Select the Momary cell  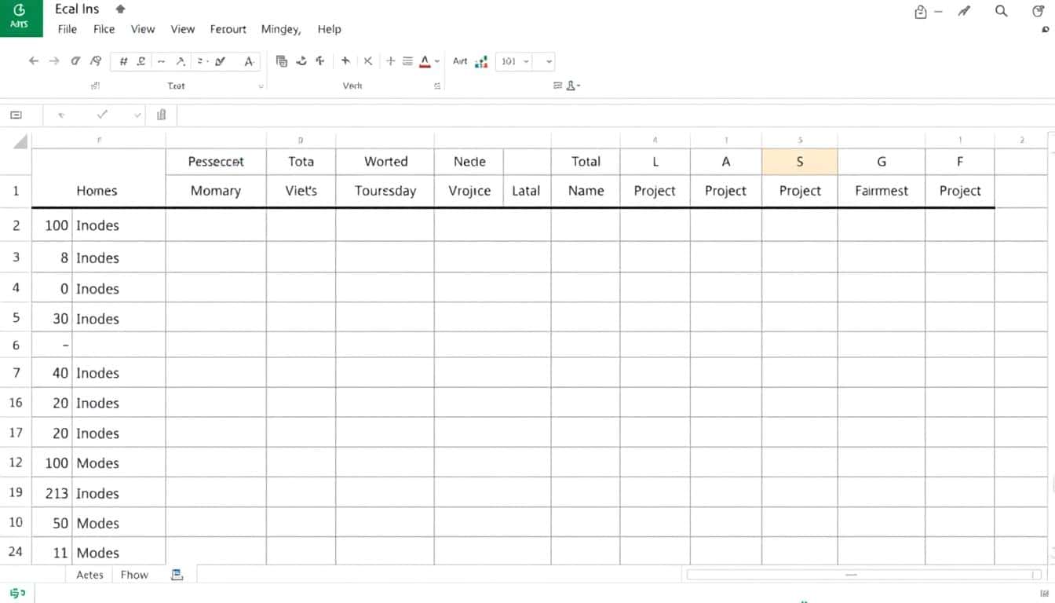216,191
